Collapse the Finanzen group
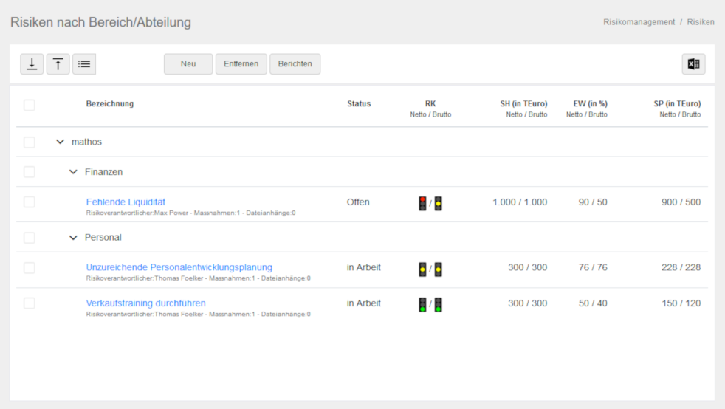Viewport: 725px width, 409px height. [x=73, y=172]
